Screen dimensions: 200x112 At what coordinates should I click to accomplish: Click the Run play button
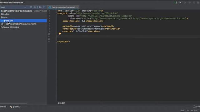click(x=185, y=2)
